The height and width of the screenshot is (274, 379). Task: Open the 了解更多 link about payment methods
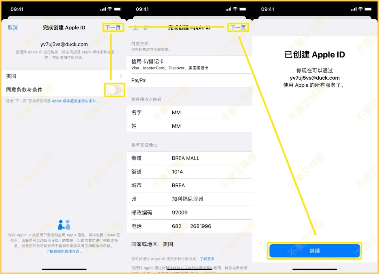[x=207, y=259]
